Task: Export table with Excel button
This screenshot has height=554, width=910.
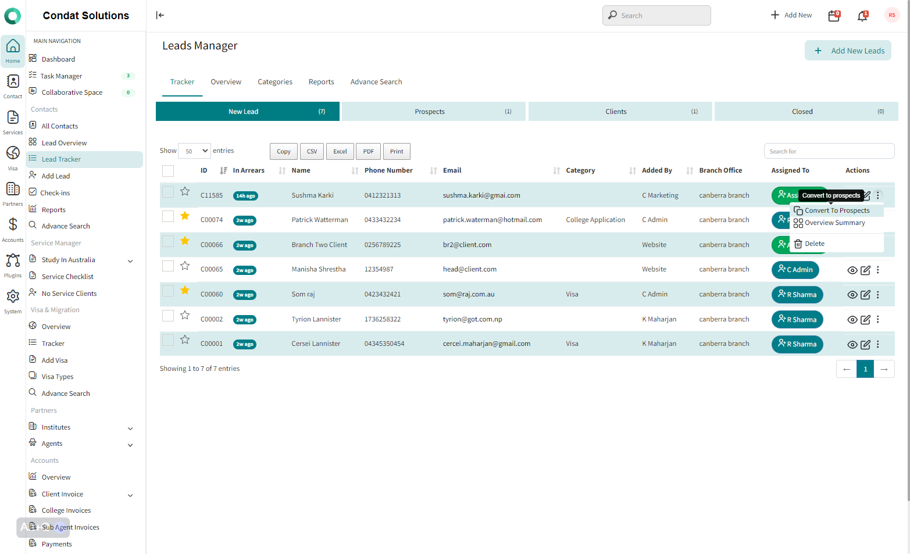Action: pyautogui.click(x=340, y=151)
